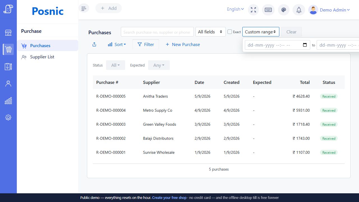Enter fullscreen with the expand icon
The image size is (359, 202).
[254, 10]
